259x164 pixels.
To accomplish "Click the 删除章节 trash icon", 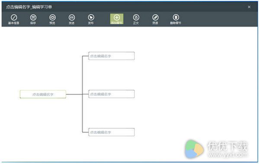I will 176,17.
